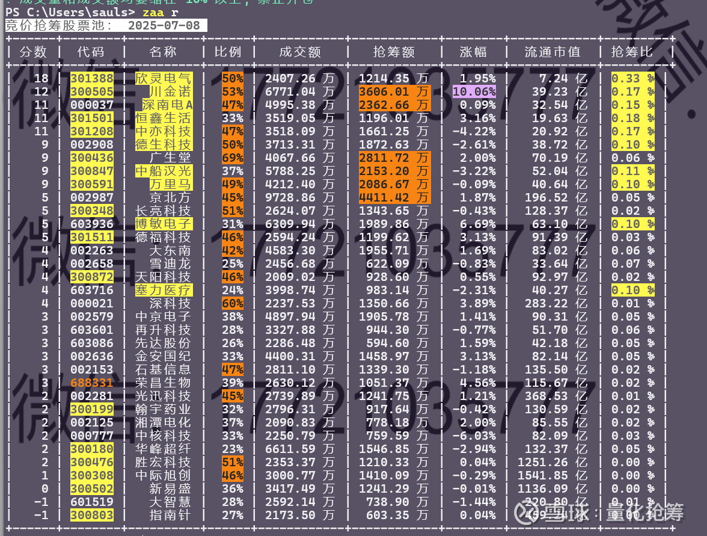Select the date 2025-07-08 in the title line
This screenshot has height=536, width=707.
tap(164, 25)
